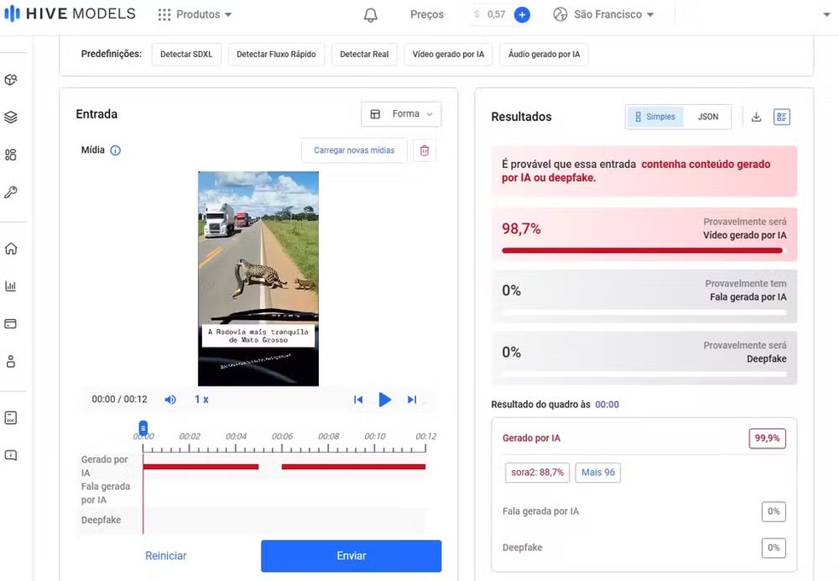839x581 pixels.
Task: Click the 0% Fala gerada por IA card
Action: pos(645,296)
